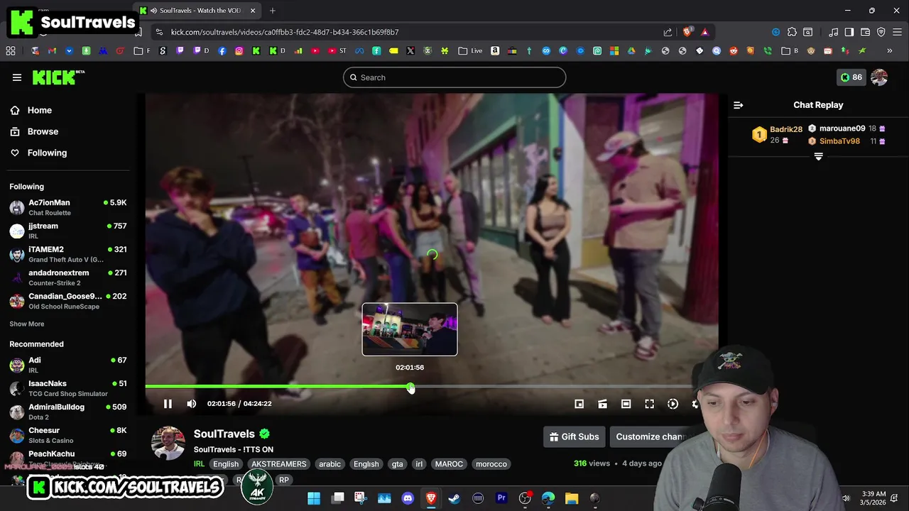909x511 pixels.
Task: Pause the VOD playback
Action: 168,404
